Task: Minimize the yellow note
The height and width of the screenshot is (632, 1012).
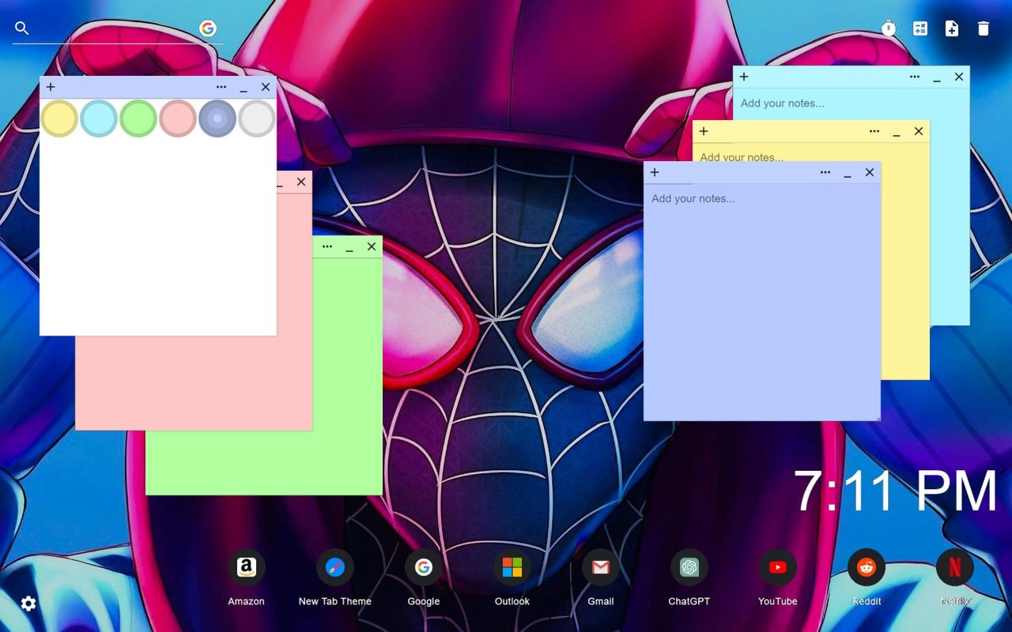Action: click(x=897, y=132)
